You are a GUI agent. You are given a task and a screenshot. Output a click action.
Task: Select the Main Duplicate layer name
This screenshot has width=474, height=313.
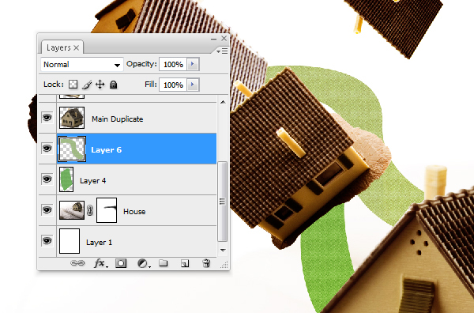tap(117, 119)
